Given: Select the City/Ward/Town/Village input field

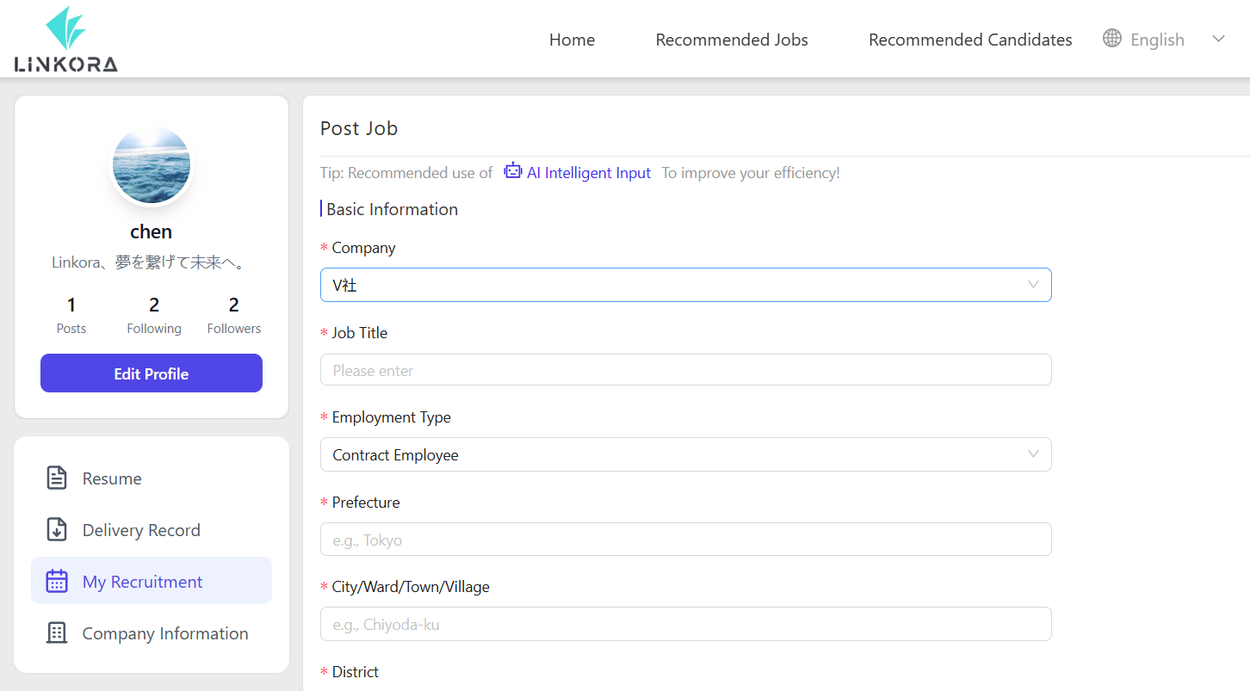Looking at the screenshot, I should pyautogui.click(x=685, y=624).
